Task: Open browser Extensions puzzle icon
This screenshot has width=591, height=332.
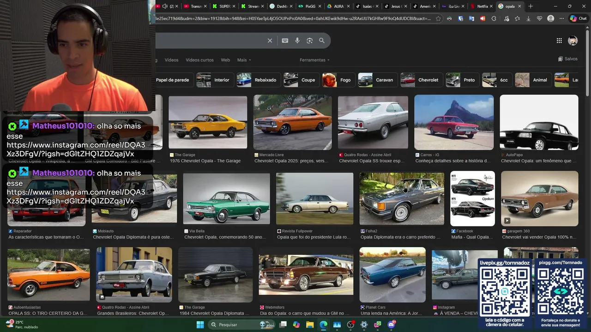Action: pos(494,18)
